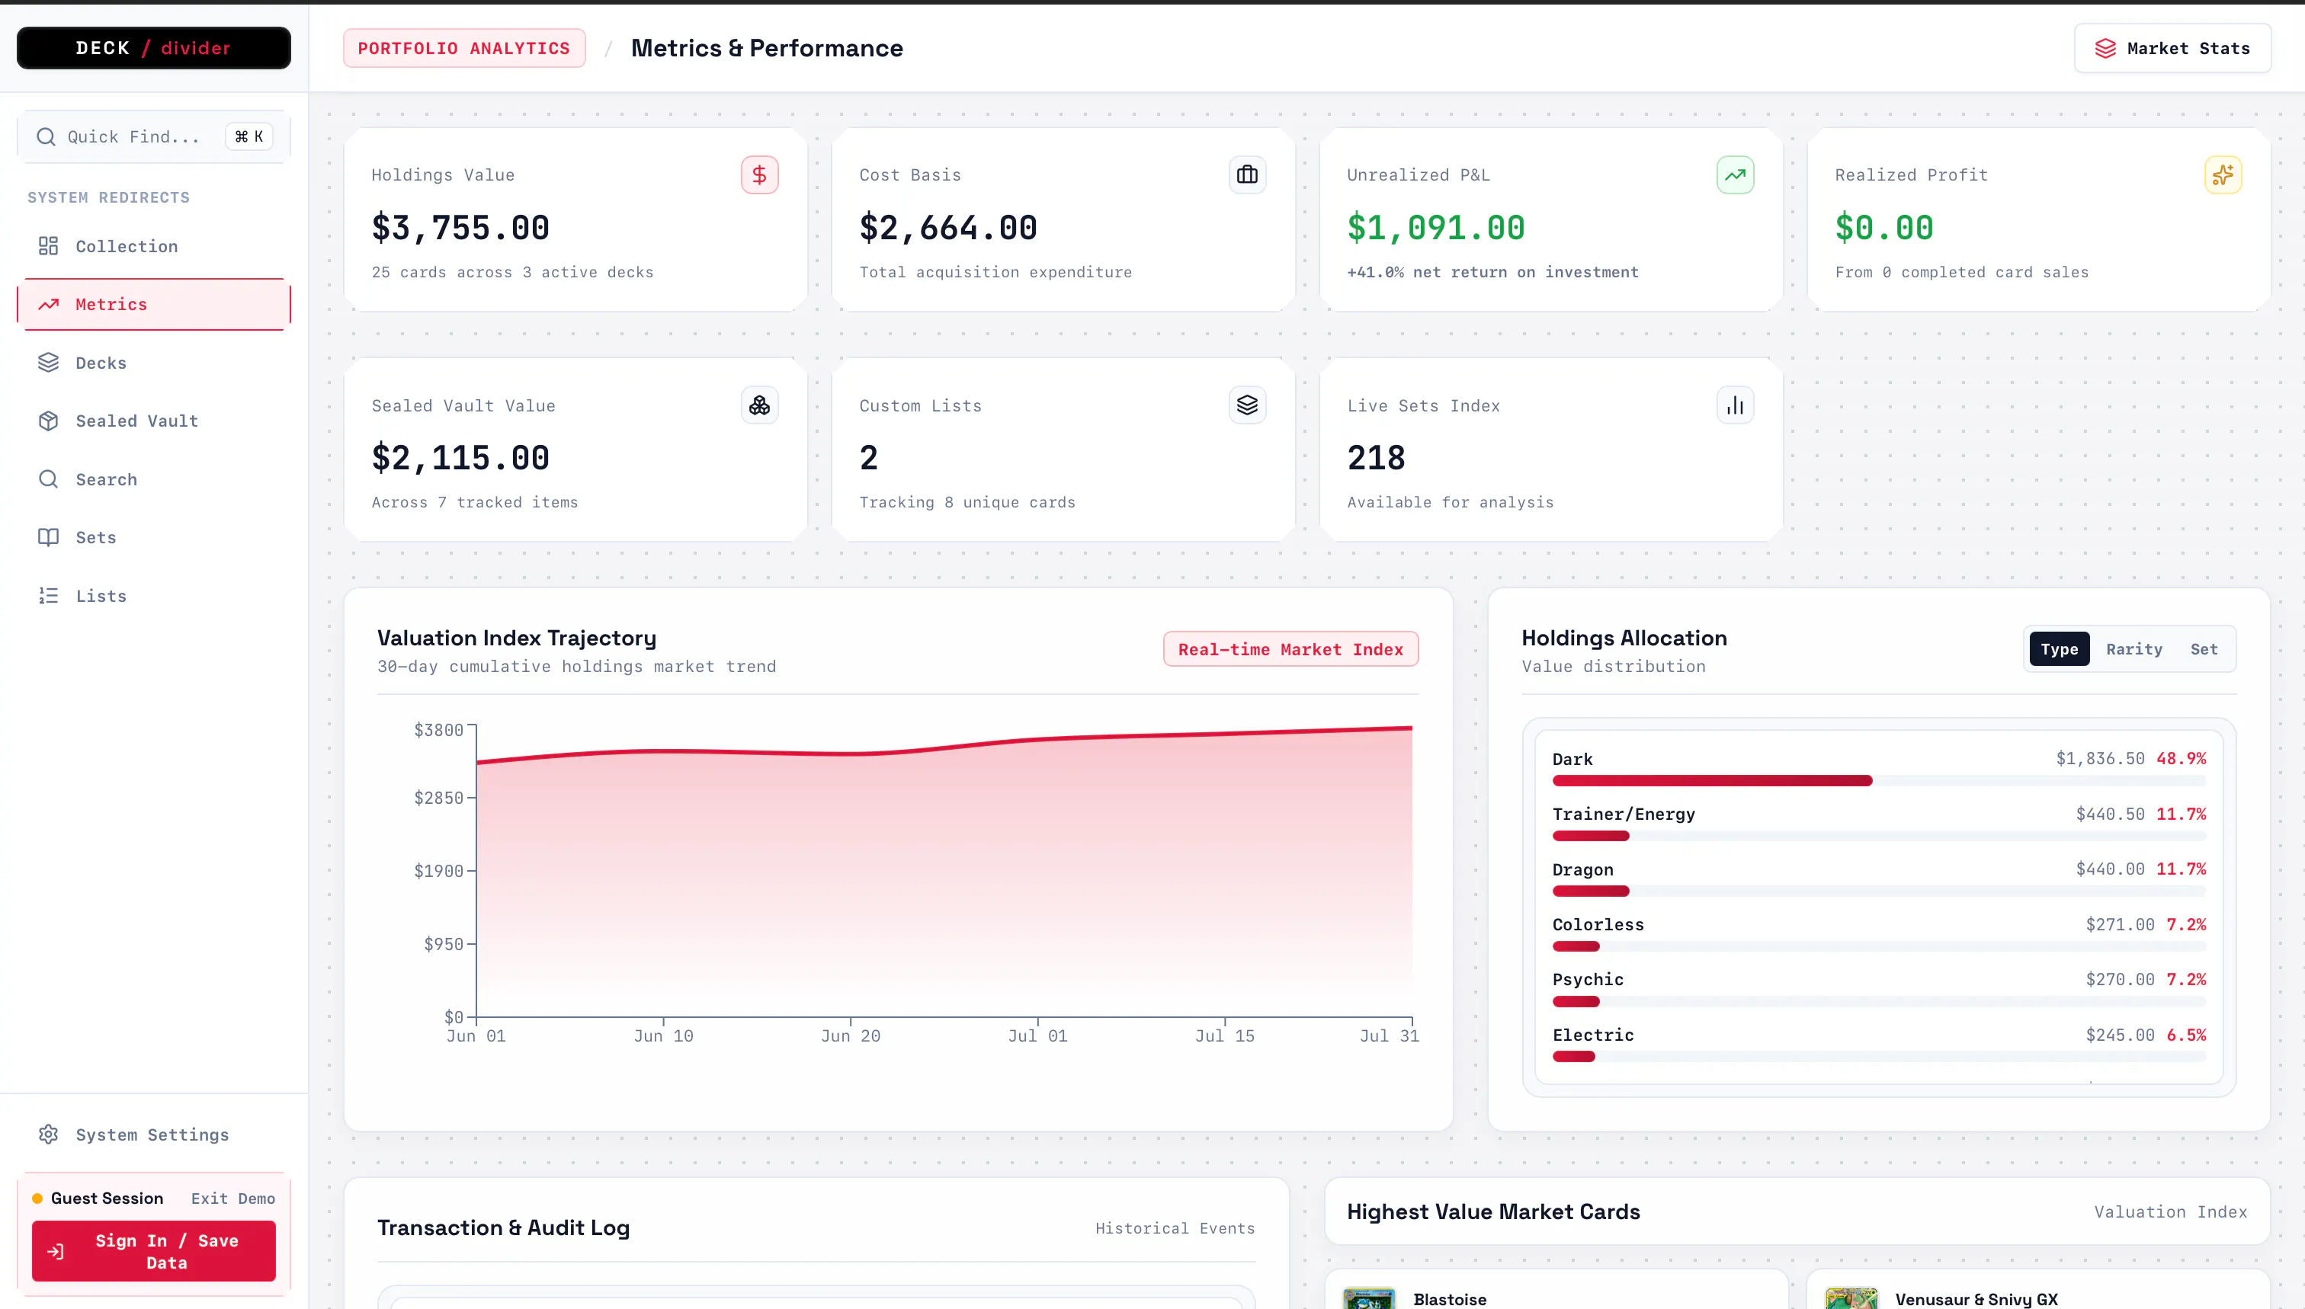Click the layers icon on Custom Lists card
2305x1309 pixels.
[x=1246, y=405]
